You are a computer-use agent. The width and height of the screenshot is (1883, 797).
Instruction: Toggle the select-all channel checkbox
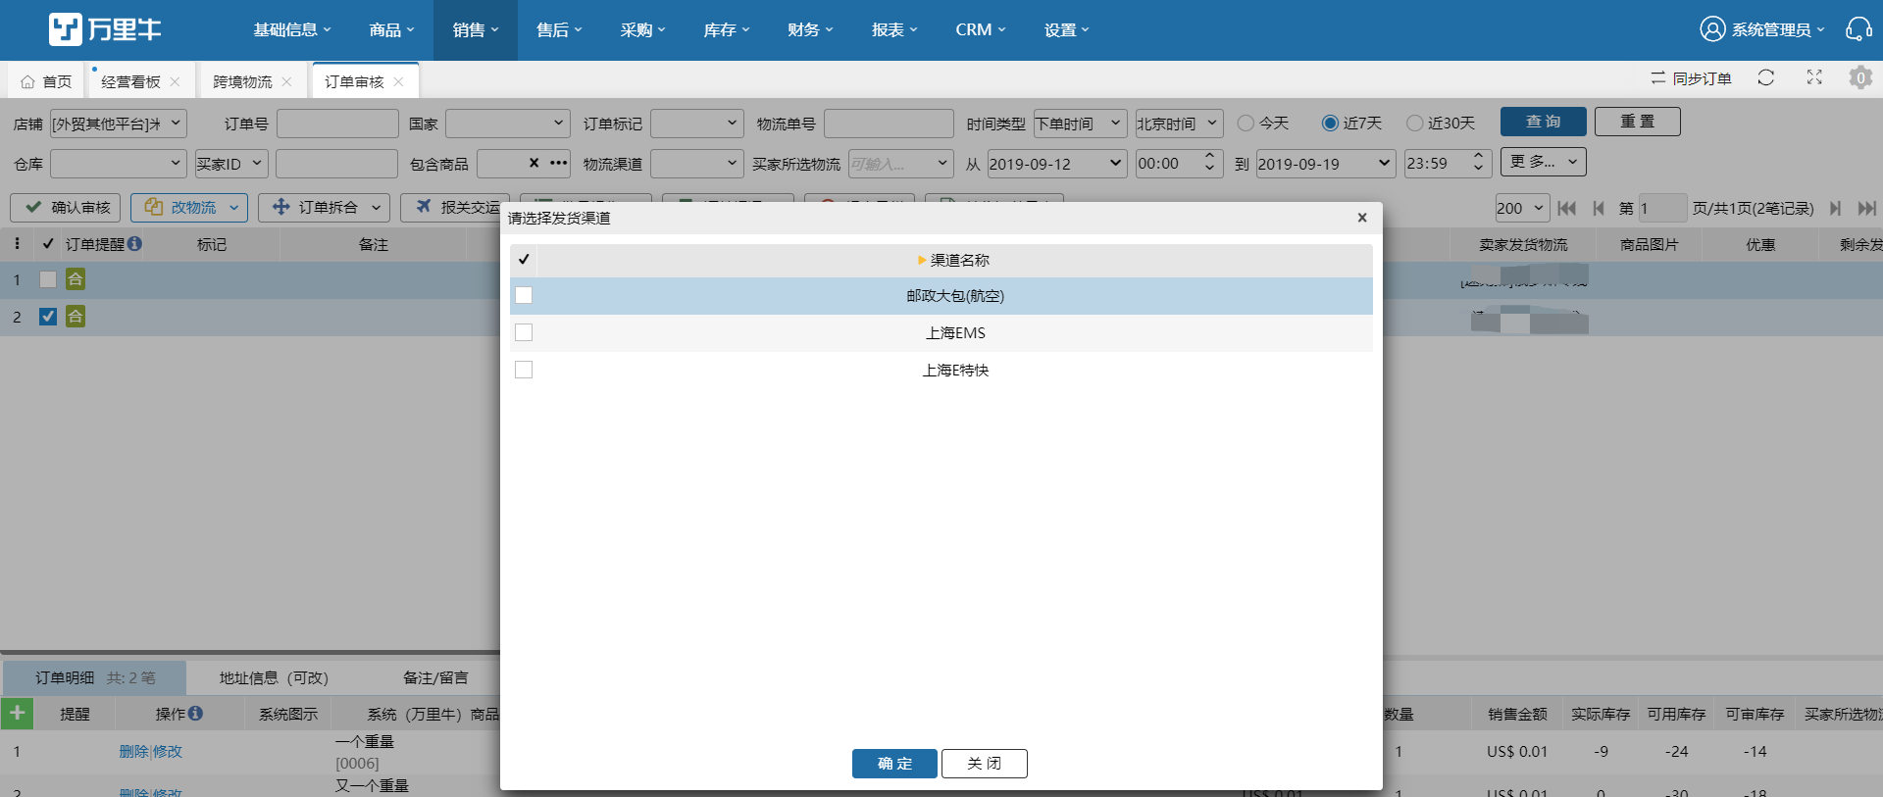[x=524, y=260]
